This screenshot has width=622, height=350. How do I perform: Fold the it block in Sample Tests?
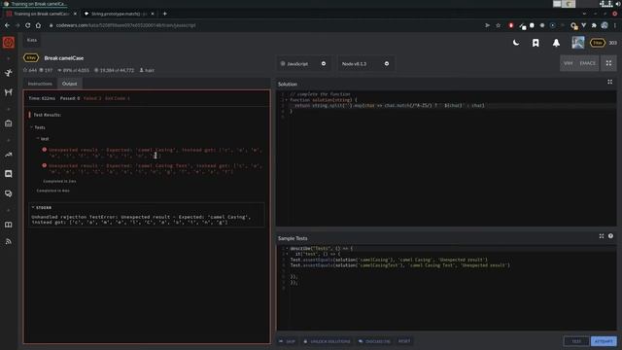point(287,254)
